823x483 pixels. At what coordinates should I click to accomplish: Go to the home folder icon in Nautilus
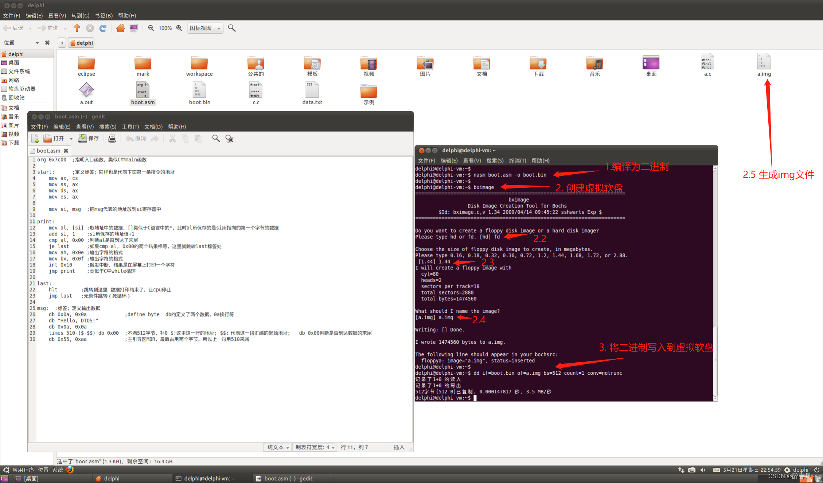click(120, 28)
